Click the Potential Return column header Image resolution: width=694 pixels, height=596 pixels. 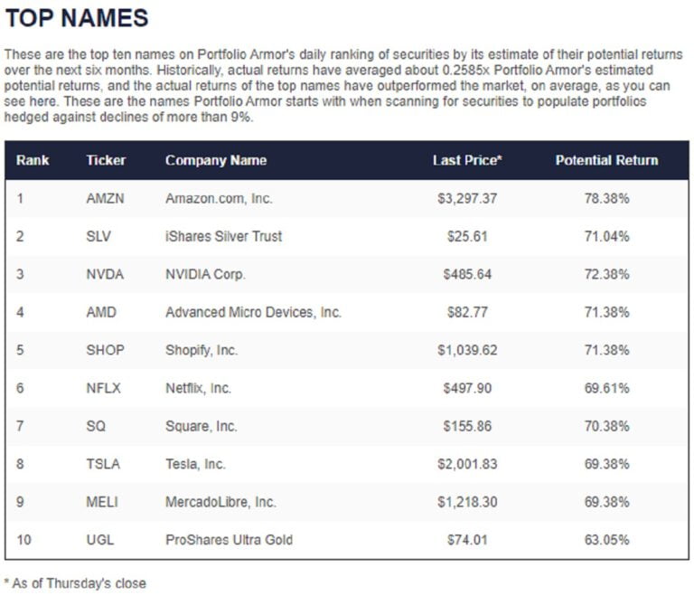(x=606, y=160)
